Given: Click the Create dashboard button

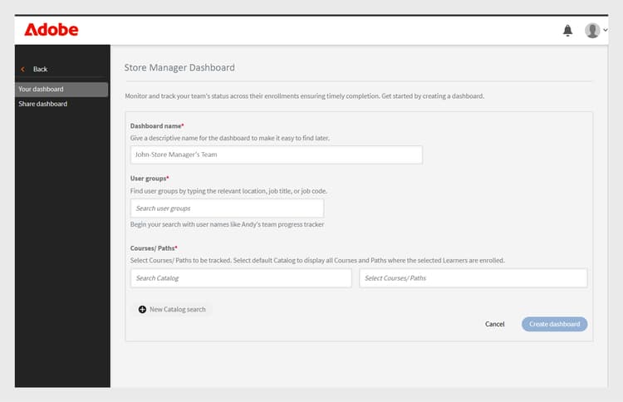Looking at the screenshot, I should [x=554, y=324].
